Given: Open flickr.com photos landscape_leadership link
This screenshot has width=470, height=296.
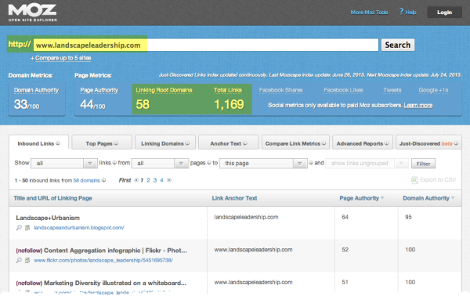Looking at the screenshot, I should pos(103,260).
